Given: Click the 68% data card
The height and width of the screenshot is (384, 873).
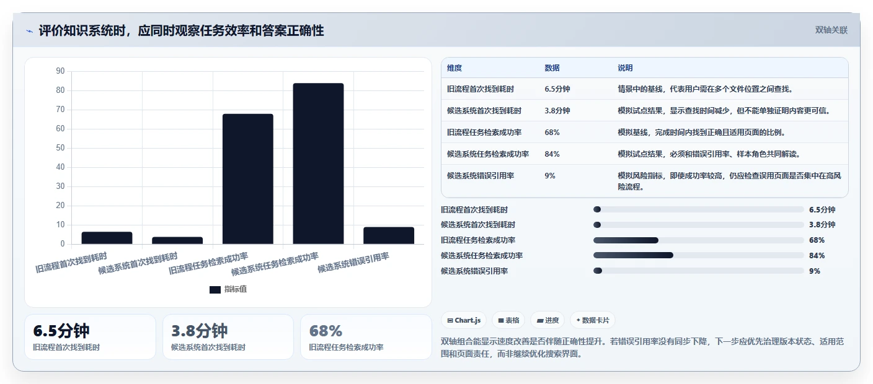Looking at the screenshot, I should point(366,337).
